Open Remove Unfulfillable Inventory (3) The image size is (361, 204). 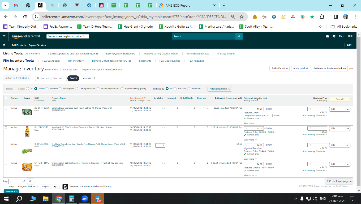click(111, 61)
